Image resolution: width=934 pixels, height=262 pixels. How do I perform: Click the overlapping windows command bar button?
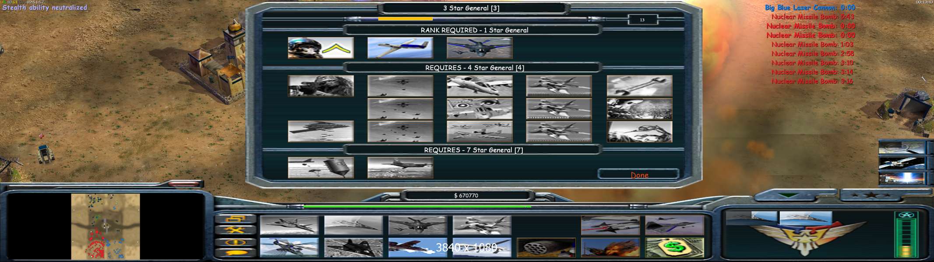click(236, 219)
